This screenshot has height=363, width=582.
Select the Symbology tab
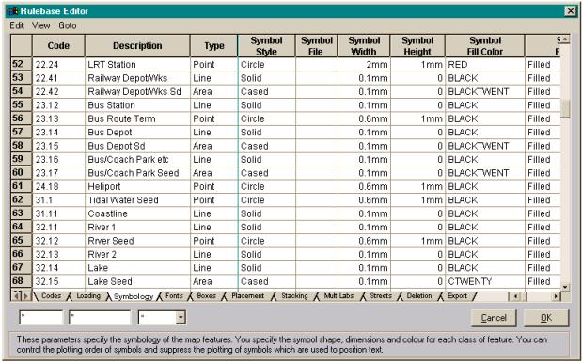[134, 296]
